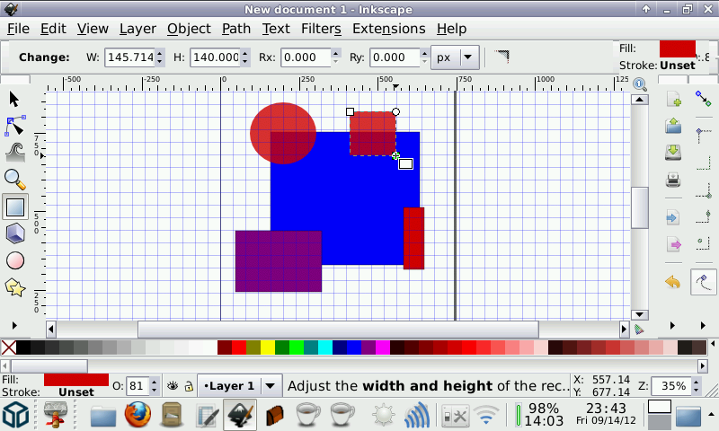Click the Firefox icon in taskbar
719x431 pixels.
pos(137,415)
